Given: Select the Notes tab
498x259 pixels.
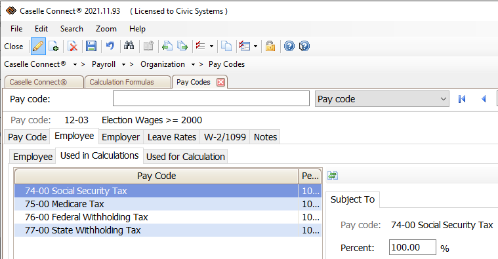Looking at the screenshot, I should click(265, 137).
